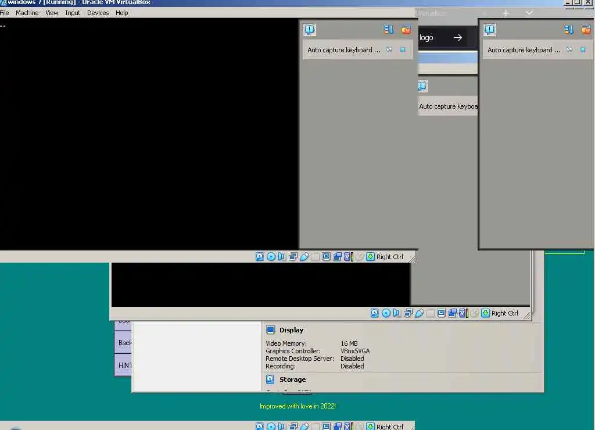Click display settings icon in windows 7 VM status bar
Viewport: 595px width, 430px height.
[326, 257]
